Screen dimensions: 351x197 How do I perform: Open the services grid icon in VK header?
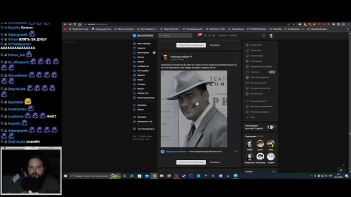[264, 36]
